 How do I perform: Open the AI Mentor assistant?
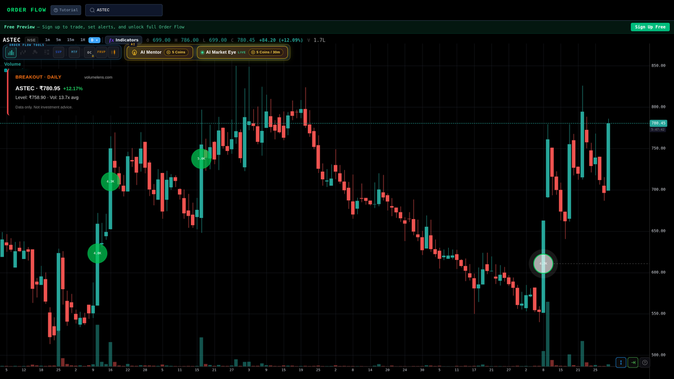[160, 52]
